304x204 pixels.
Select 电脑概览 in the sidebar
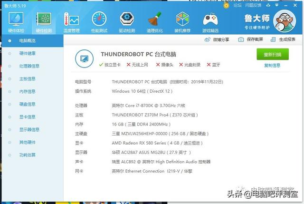[32, 40]
